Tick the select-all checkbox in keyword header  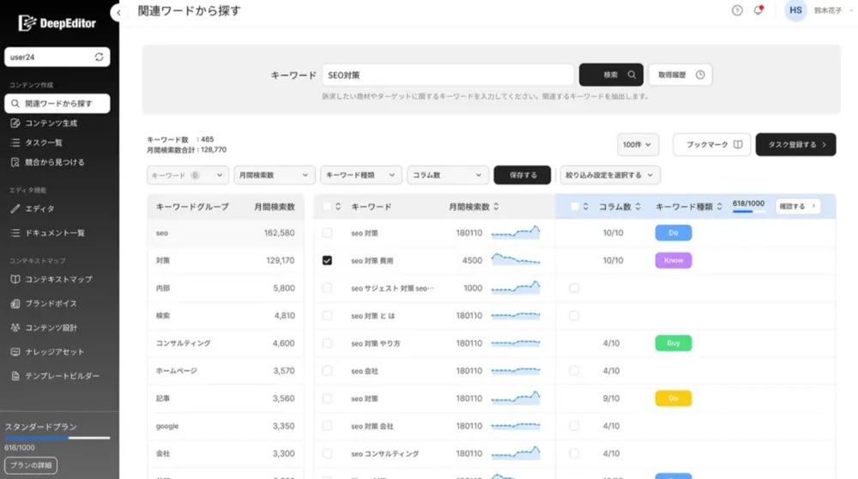327,207
